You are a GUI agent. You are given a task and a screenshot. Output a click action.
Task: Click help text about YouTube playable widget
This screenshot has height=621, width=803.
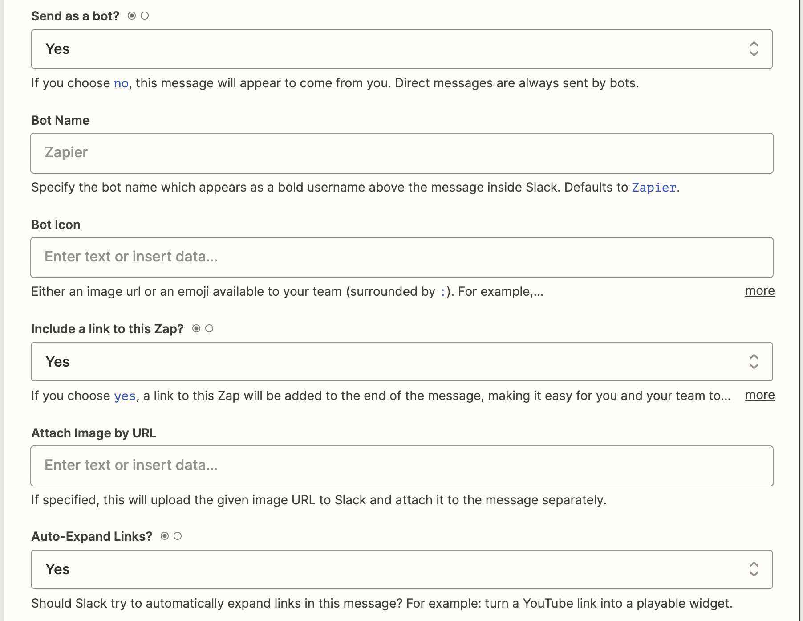click(x=382, y=604)
